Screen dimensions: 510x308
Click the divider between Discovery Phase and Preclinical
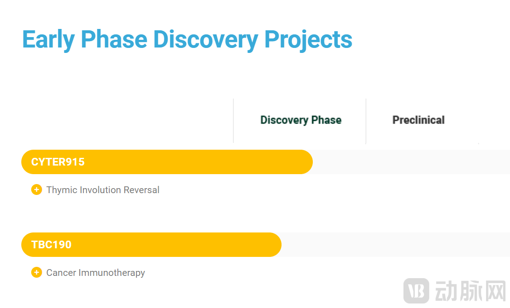(366, 121)
